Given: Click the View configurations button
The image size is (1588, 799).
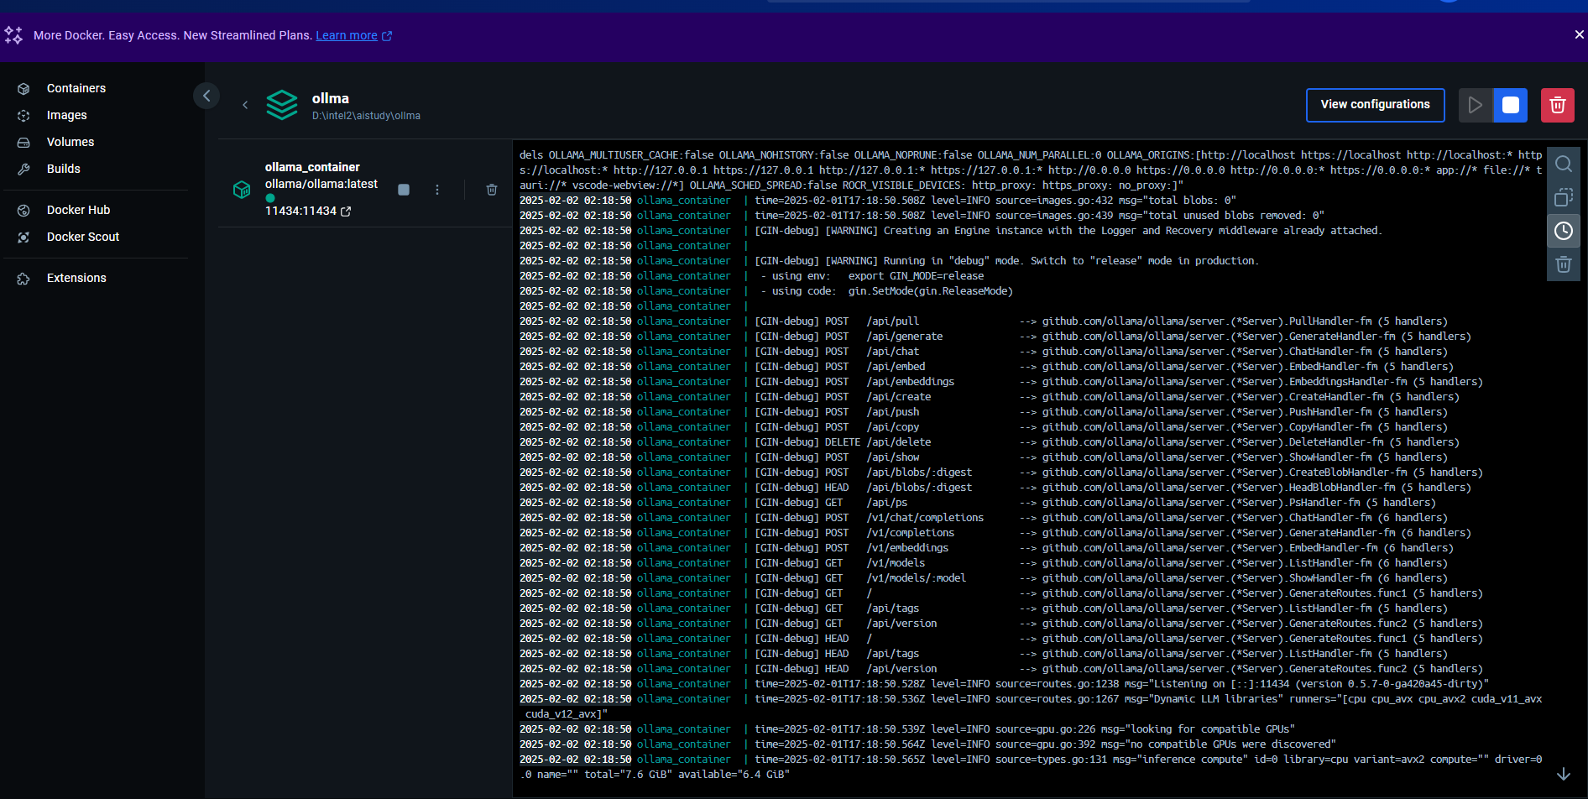Looking at the screenshot, I should (1375, 105).
